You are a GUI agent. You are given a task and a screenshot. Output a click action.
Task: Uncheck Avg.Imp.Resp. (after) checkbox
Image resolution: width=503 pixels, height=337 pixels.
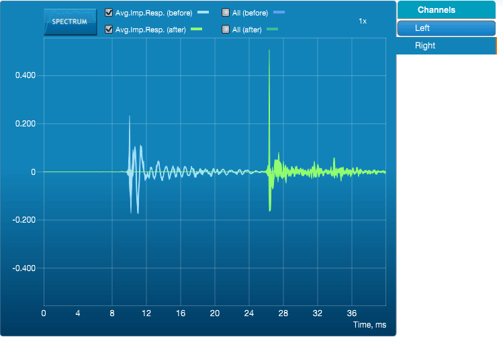pos(109,29)
